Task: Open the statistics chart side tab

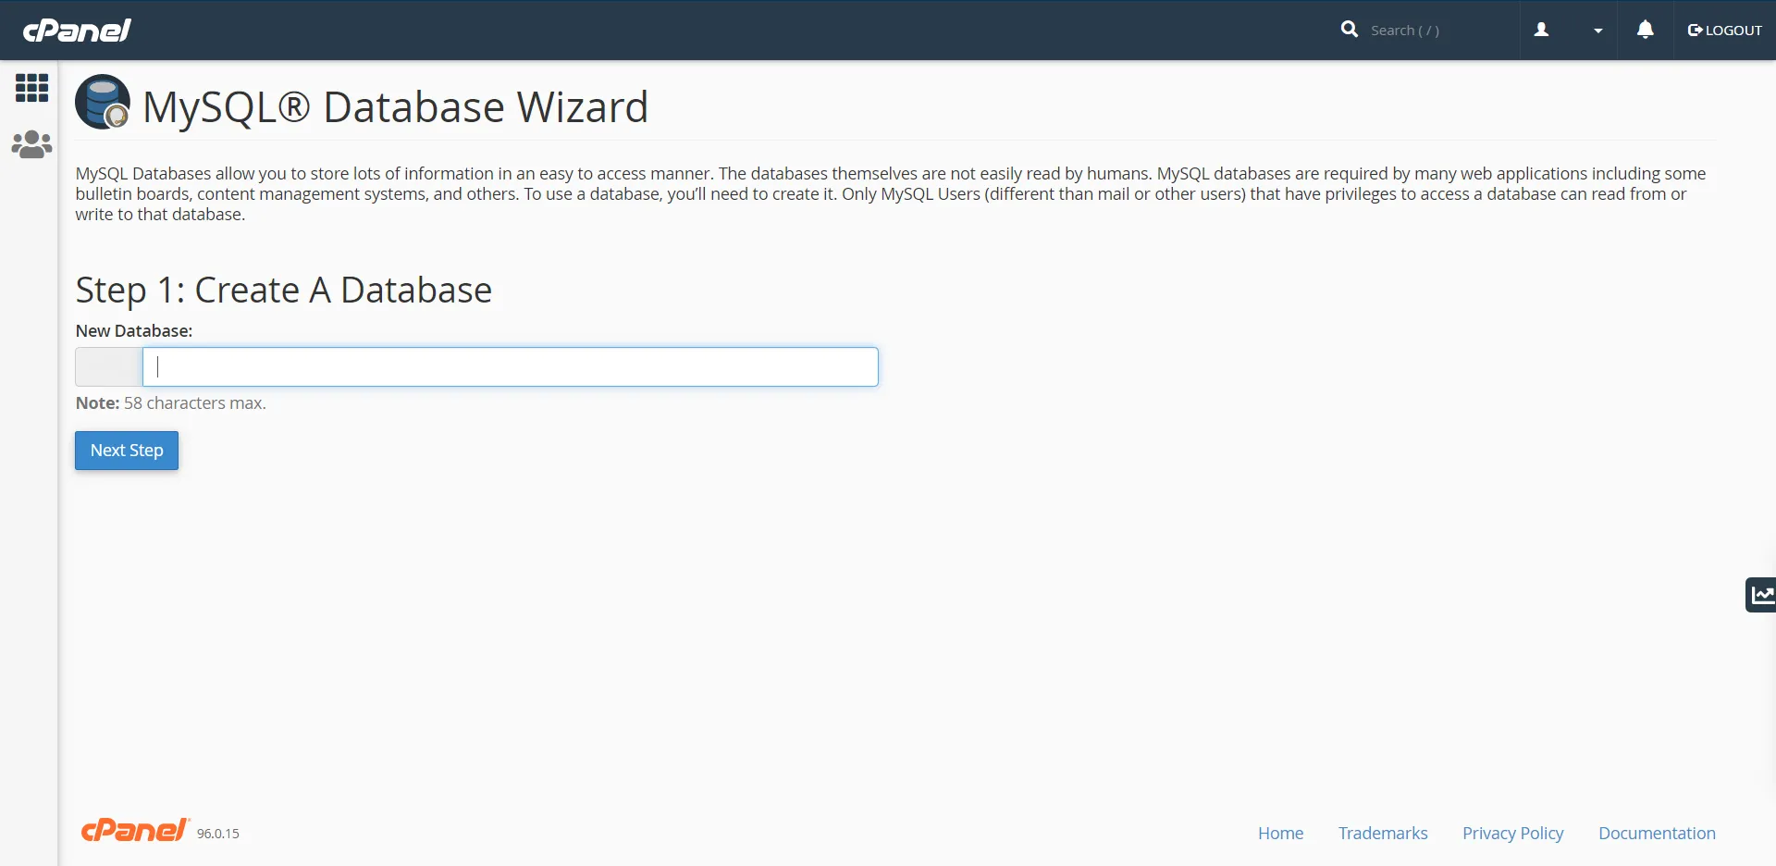Action: 1761,594
